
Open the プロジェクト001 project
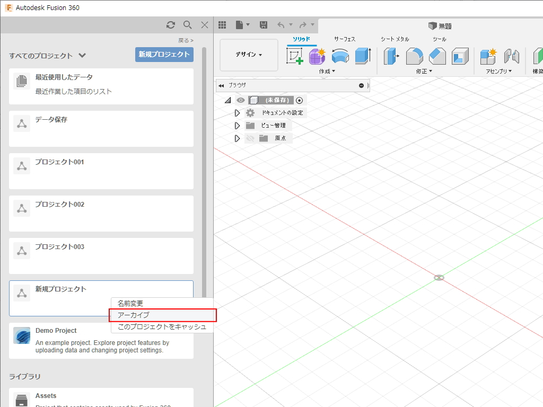(101, 171)
